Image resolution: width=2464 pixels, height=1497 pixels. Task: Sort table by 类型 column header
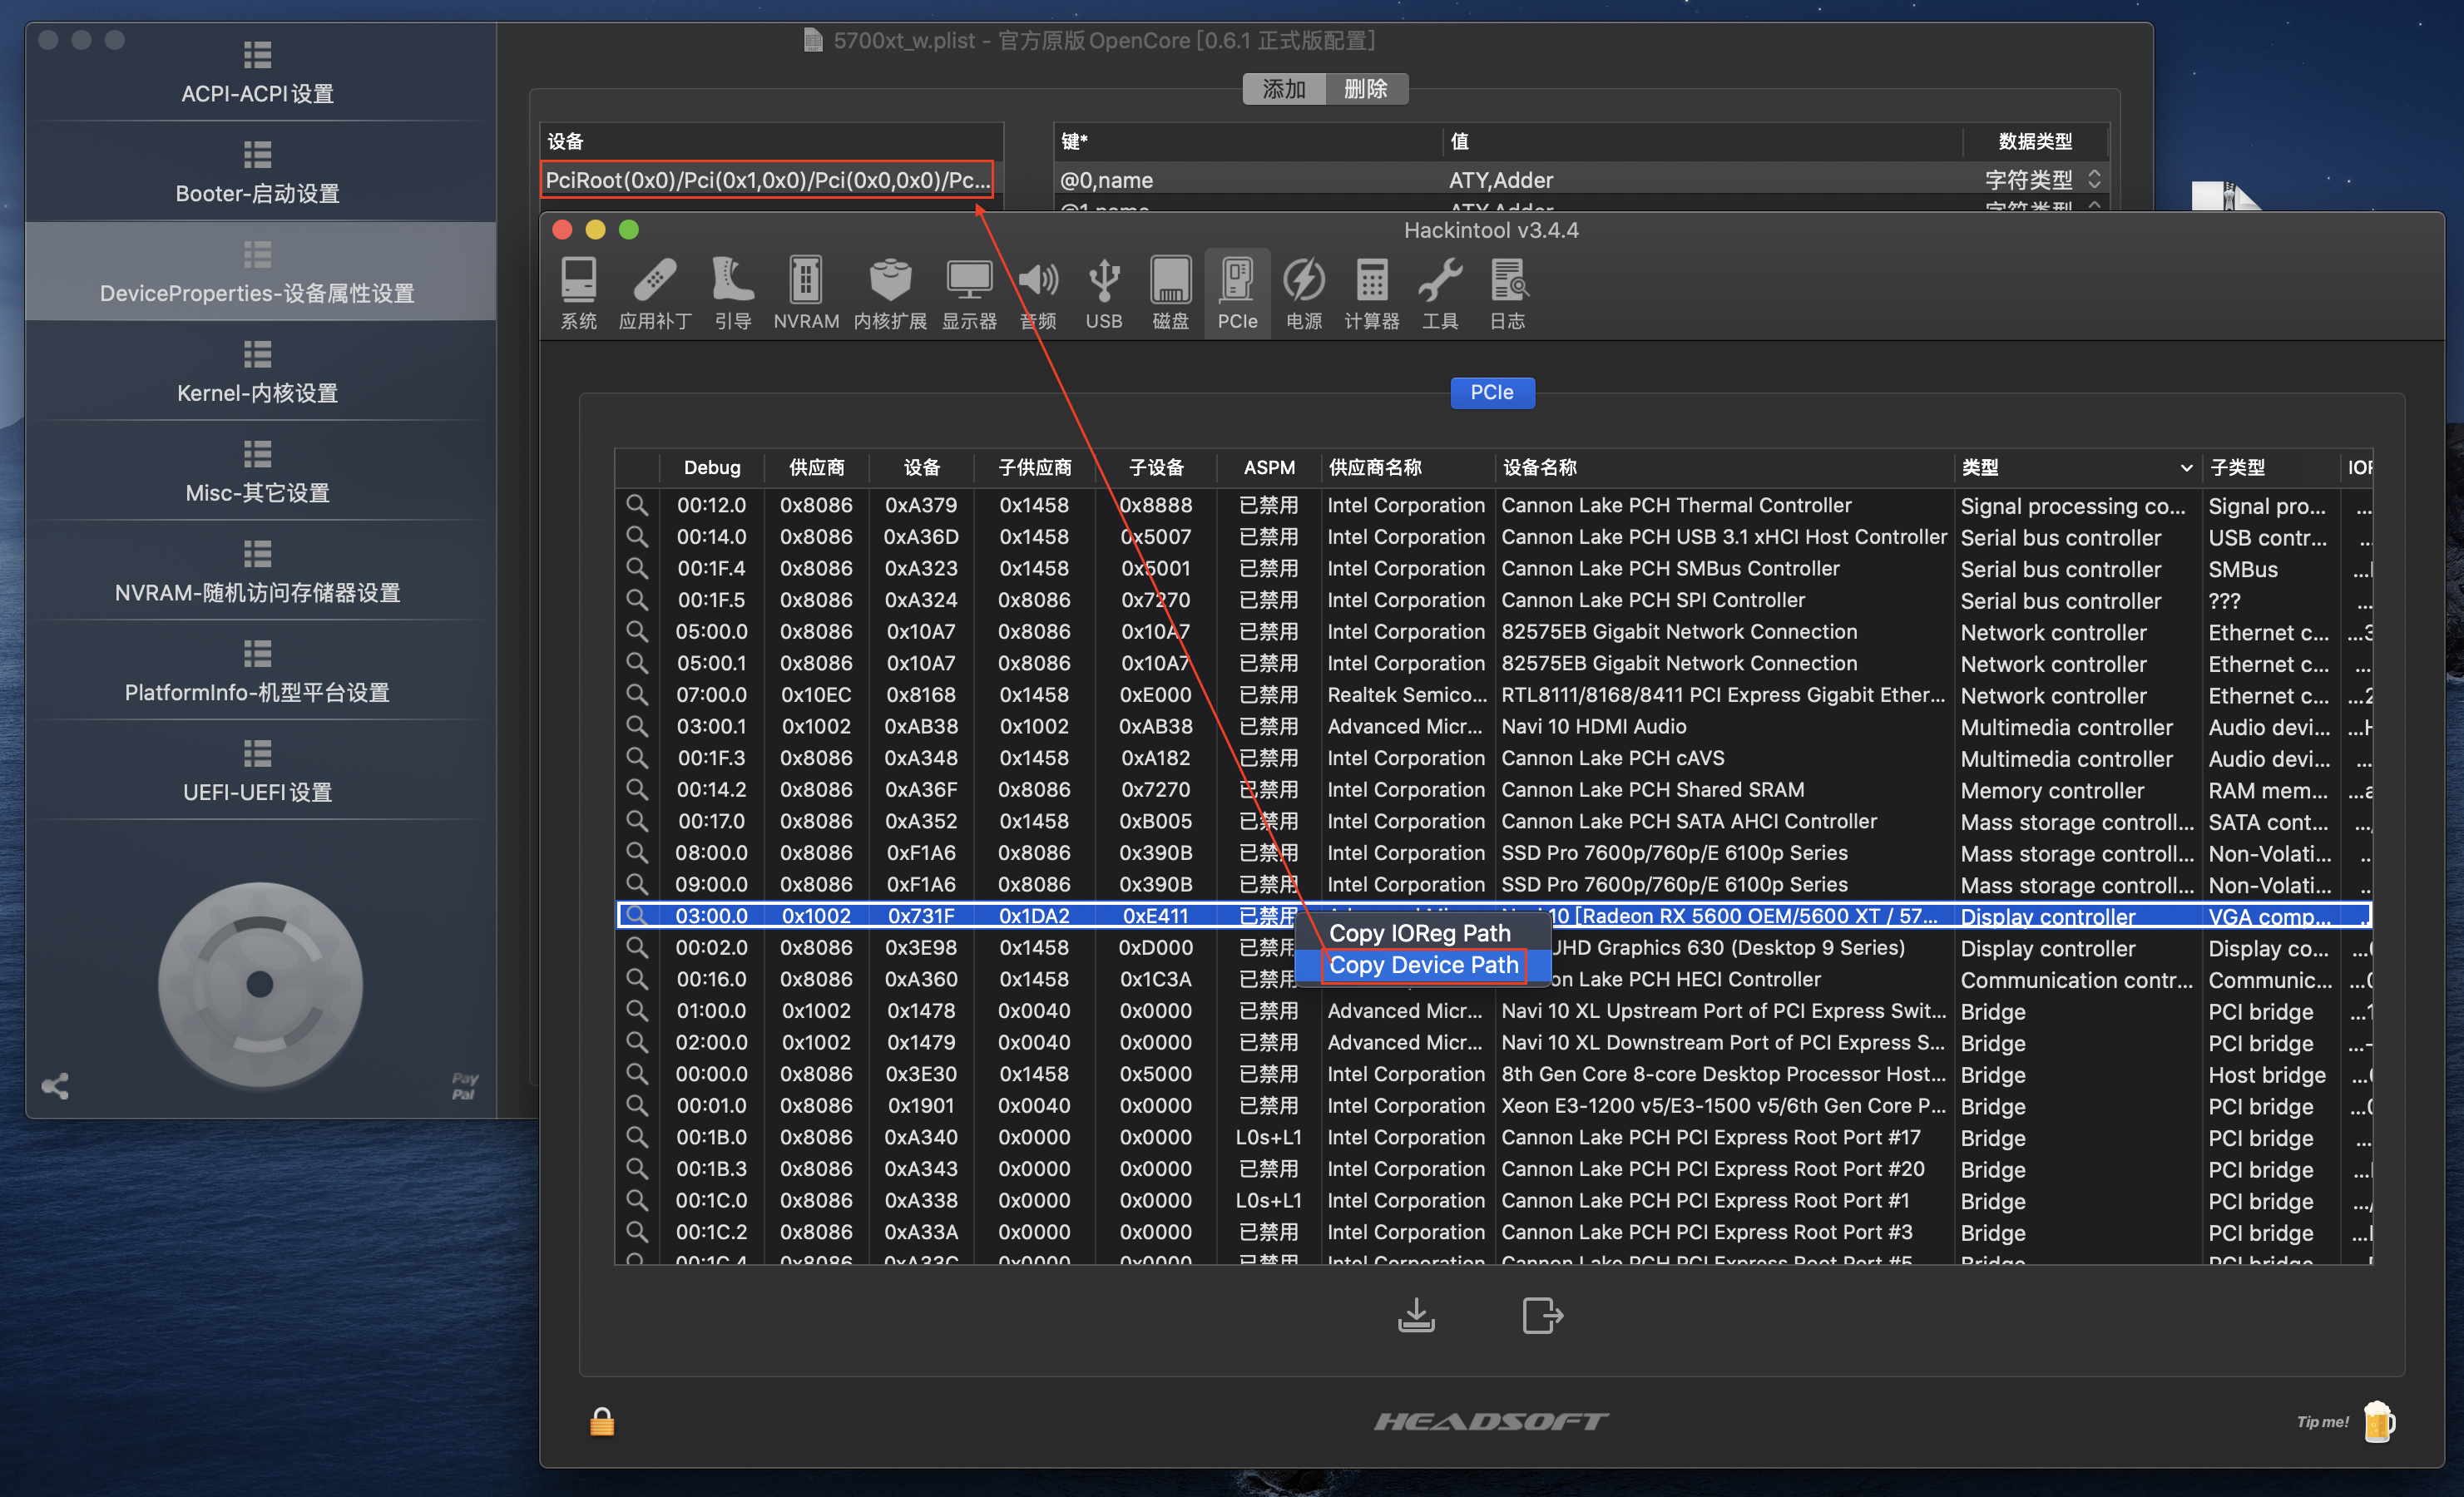coord(2076,467)
